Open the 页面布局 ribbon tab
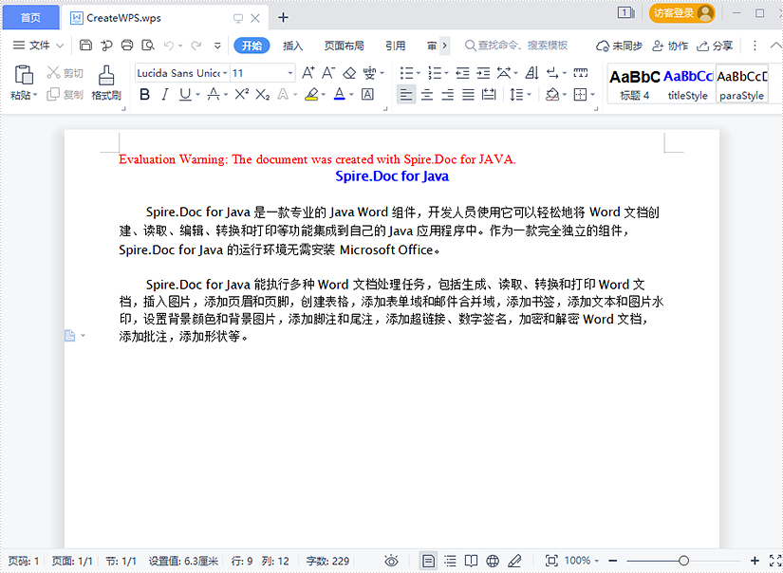 345,44
